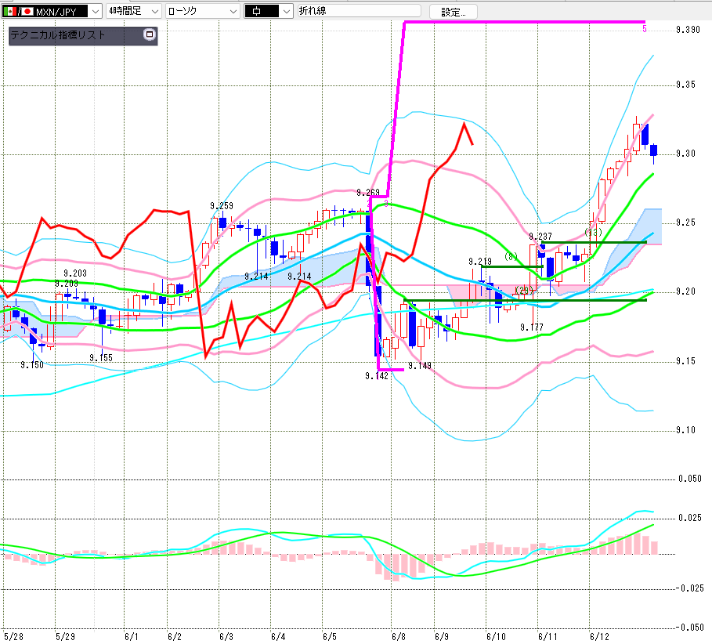
Task: Click the 6/10 date axis label
Action: click(x=496, y=637)
